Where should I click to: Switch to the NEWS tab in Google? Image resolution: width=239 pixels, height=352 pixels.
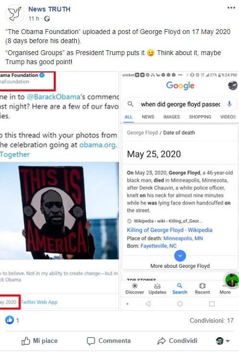pos(148,117)
